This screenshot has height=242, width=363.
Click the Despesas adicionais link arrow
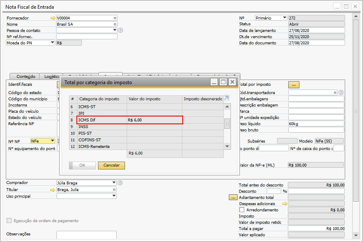coord(285,203)
